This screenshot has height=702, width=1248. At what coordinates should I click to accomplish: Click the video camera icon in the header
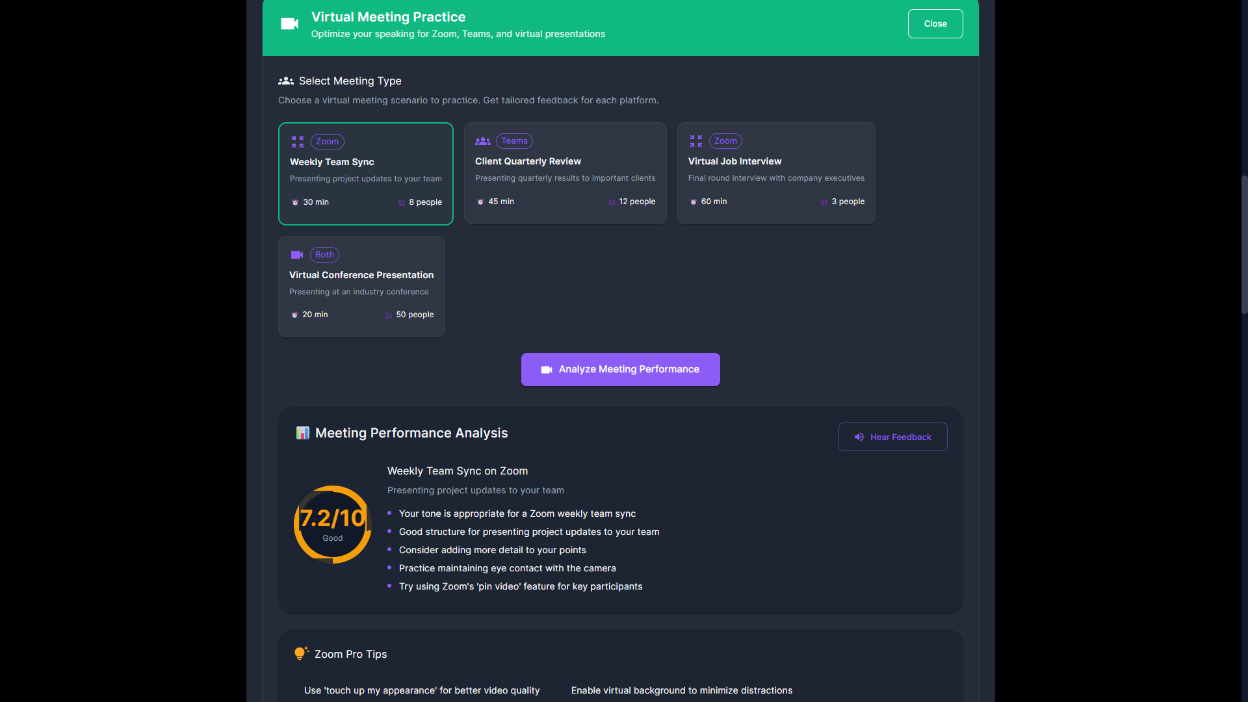(x=289, y=24)
